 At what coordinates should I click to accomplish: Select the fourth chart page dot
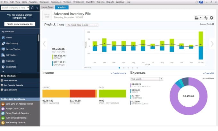[x=133, y=68]
